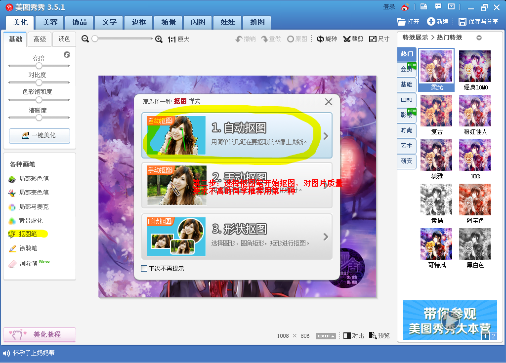
Task: Switch to the 饰品 tab
Action: pos(80,22)
